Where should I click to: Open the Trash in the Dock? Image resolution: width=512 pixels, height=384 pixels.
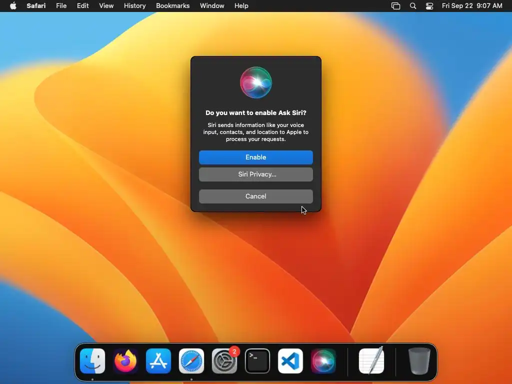pos(419,361)
